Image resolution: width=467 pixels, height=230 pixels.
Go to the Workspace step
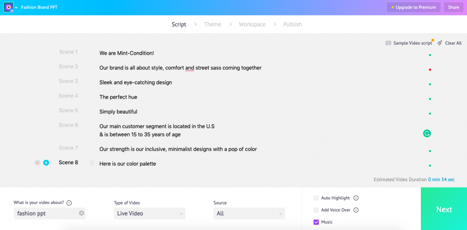[x=252, y=25]
